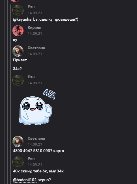Open Светлана's avatar above the card number
Image resolution: width=137 pixels, height=184 pixels.
tap(18, 142)
